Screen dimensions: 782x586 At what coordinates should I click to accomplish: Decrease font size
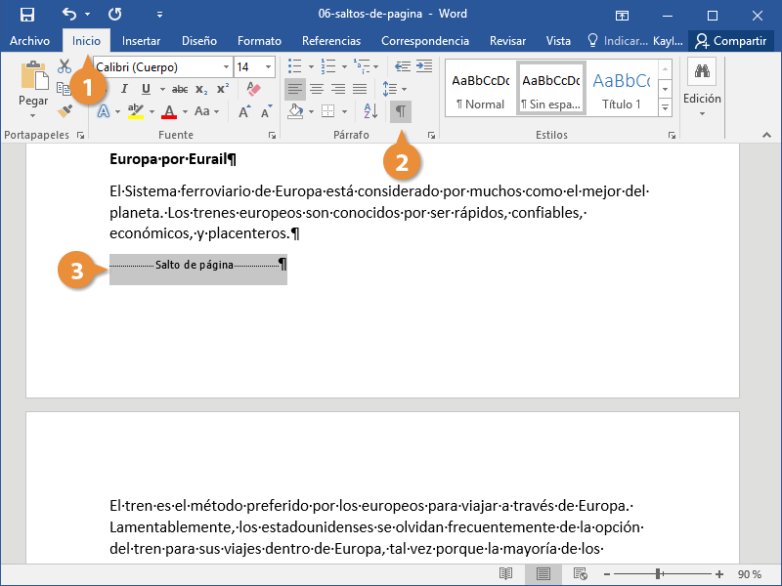point(266,111)
